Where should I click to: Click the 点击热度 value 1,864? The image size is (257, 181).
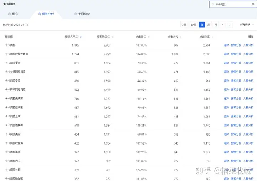pyautogui.click(x=207, y=99)
